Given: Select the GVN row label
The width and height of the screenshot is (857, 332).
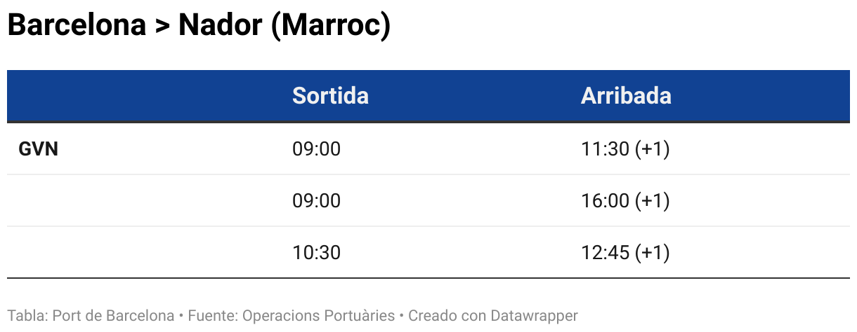Looking at the screenshot, I should [38, 149].
